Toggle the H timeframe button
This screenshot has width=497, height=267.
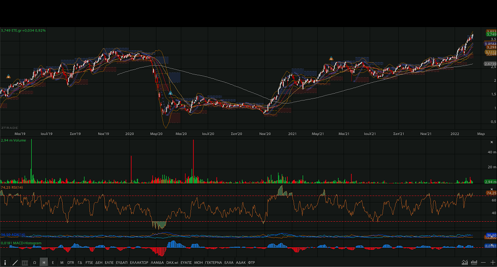44,263
